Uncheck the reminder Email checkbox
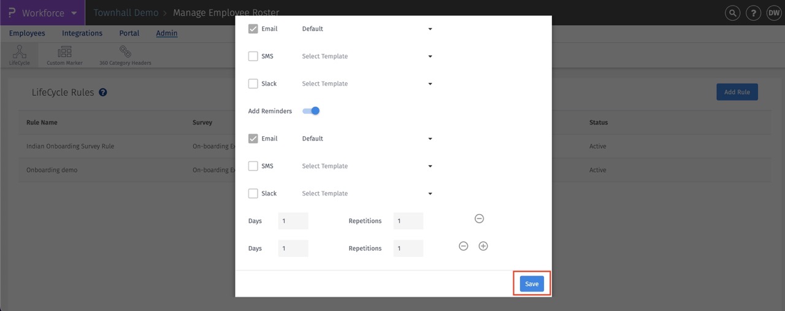The height and width of the screenshot is (311, 785). pyautogui.click(x=253, y=139)
